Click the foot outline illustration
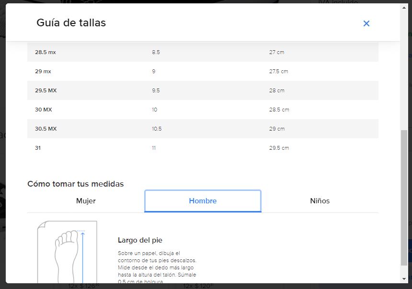The height and width of the screenshot is (289, 412). pyautogui.click(x=67, y=253)
